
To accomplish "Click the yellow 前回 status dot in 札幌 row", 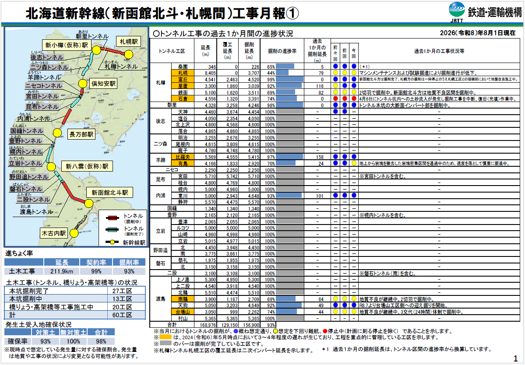I will [x=345, y=73].
